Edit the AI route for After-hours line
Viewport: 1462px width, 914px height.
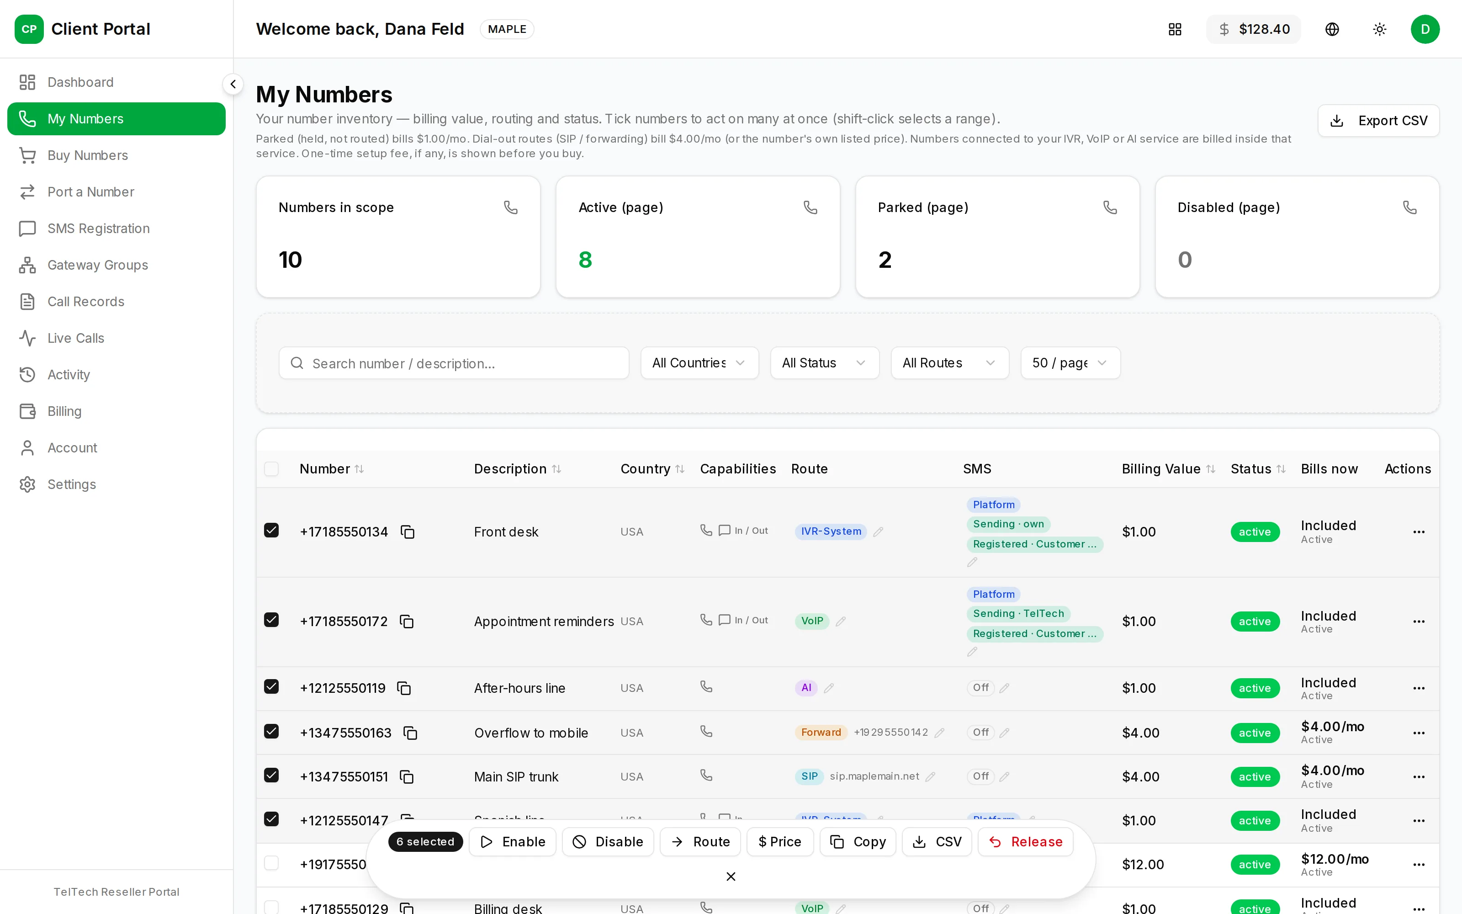(829, 688)
